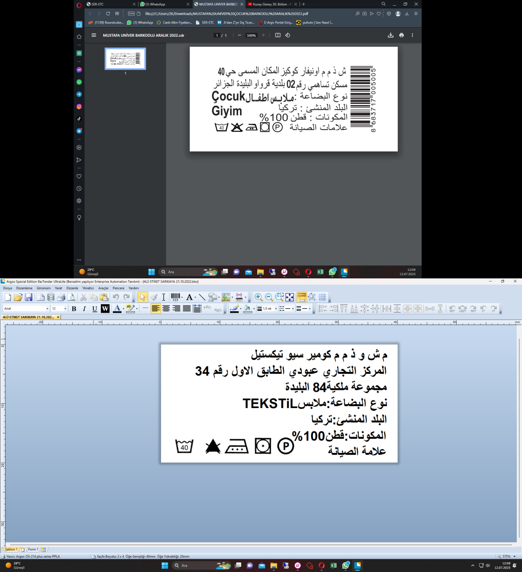Image resolution: width=522 pixels, height=572 pixels.
Task: Open the line thickness 1,0 nk dropdown
Action: tap(276, 309)
